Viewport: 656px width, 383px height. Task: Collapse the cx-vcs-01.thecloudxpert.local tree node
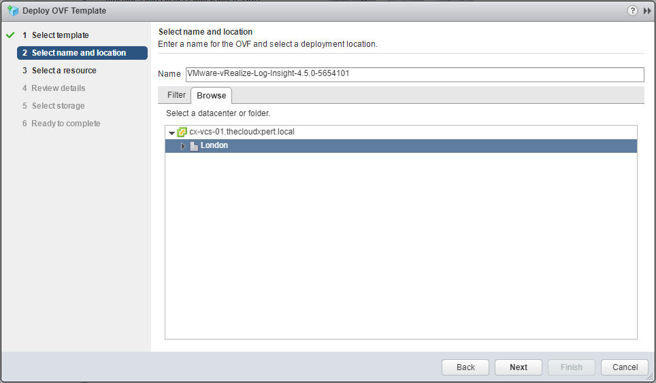point(171,132)
